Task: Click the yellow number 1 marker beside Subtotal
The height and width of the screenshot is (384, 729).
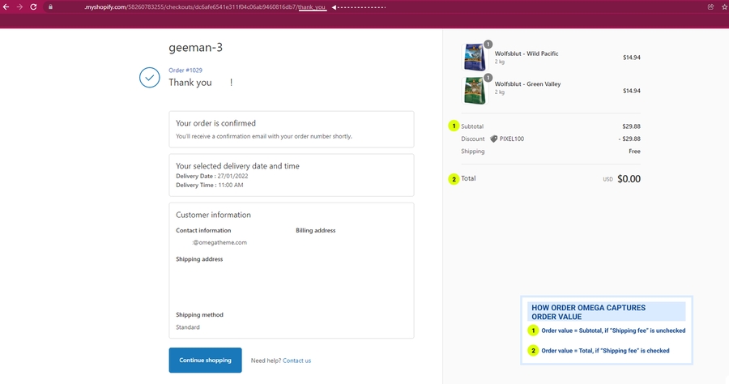Action: click(454, 126)
